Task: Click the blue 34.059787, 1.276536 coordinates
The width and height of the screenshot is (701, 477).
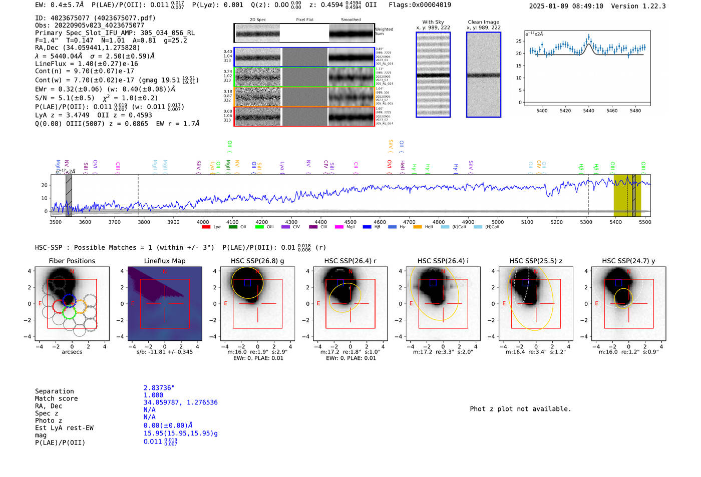Action: 181,402
